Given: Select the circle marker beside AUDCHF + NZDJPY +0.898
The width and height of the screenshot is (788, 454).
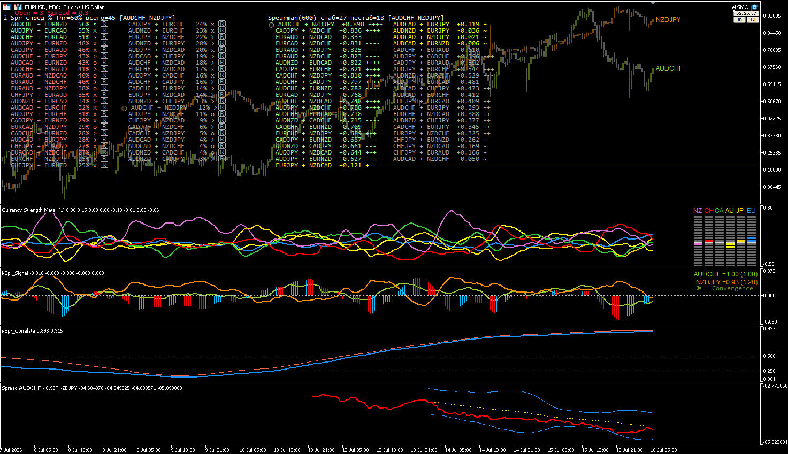Looking at the screenshot, I should pyautogui.click(x=271, y=25).
